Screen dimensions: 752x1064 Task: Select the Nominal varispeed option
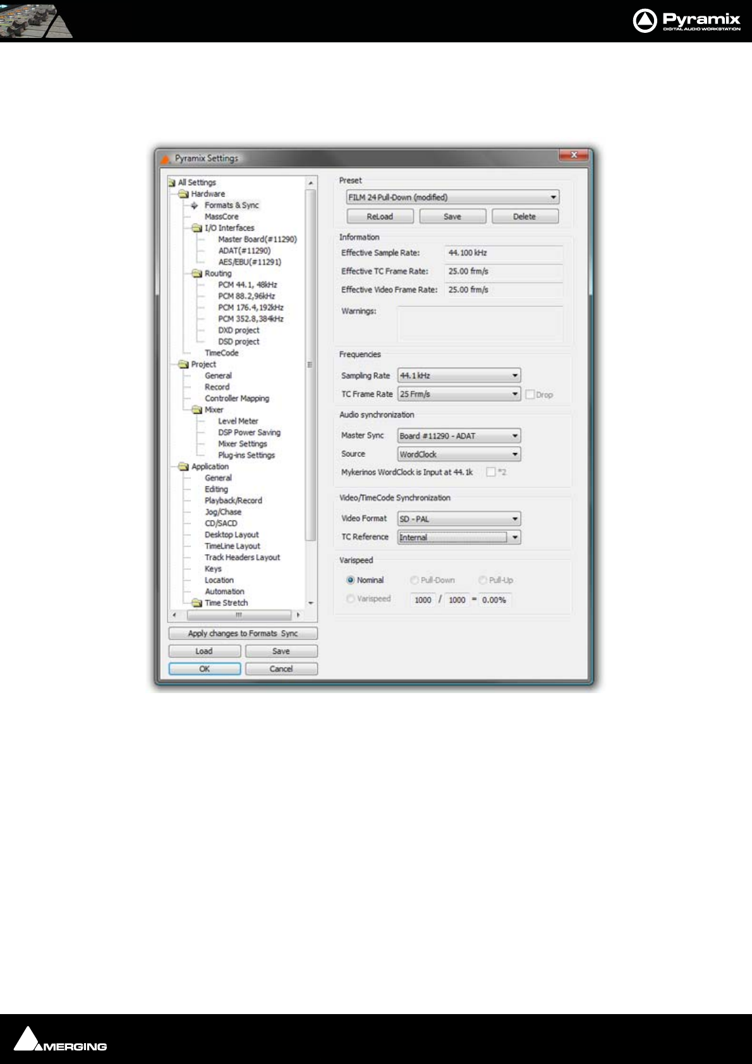[x=351, y=580]
